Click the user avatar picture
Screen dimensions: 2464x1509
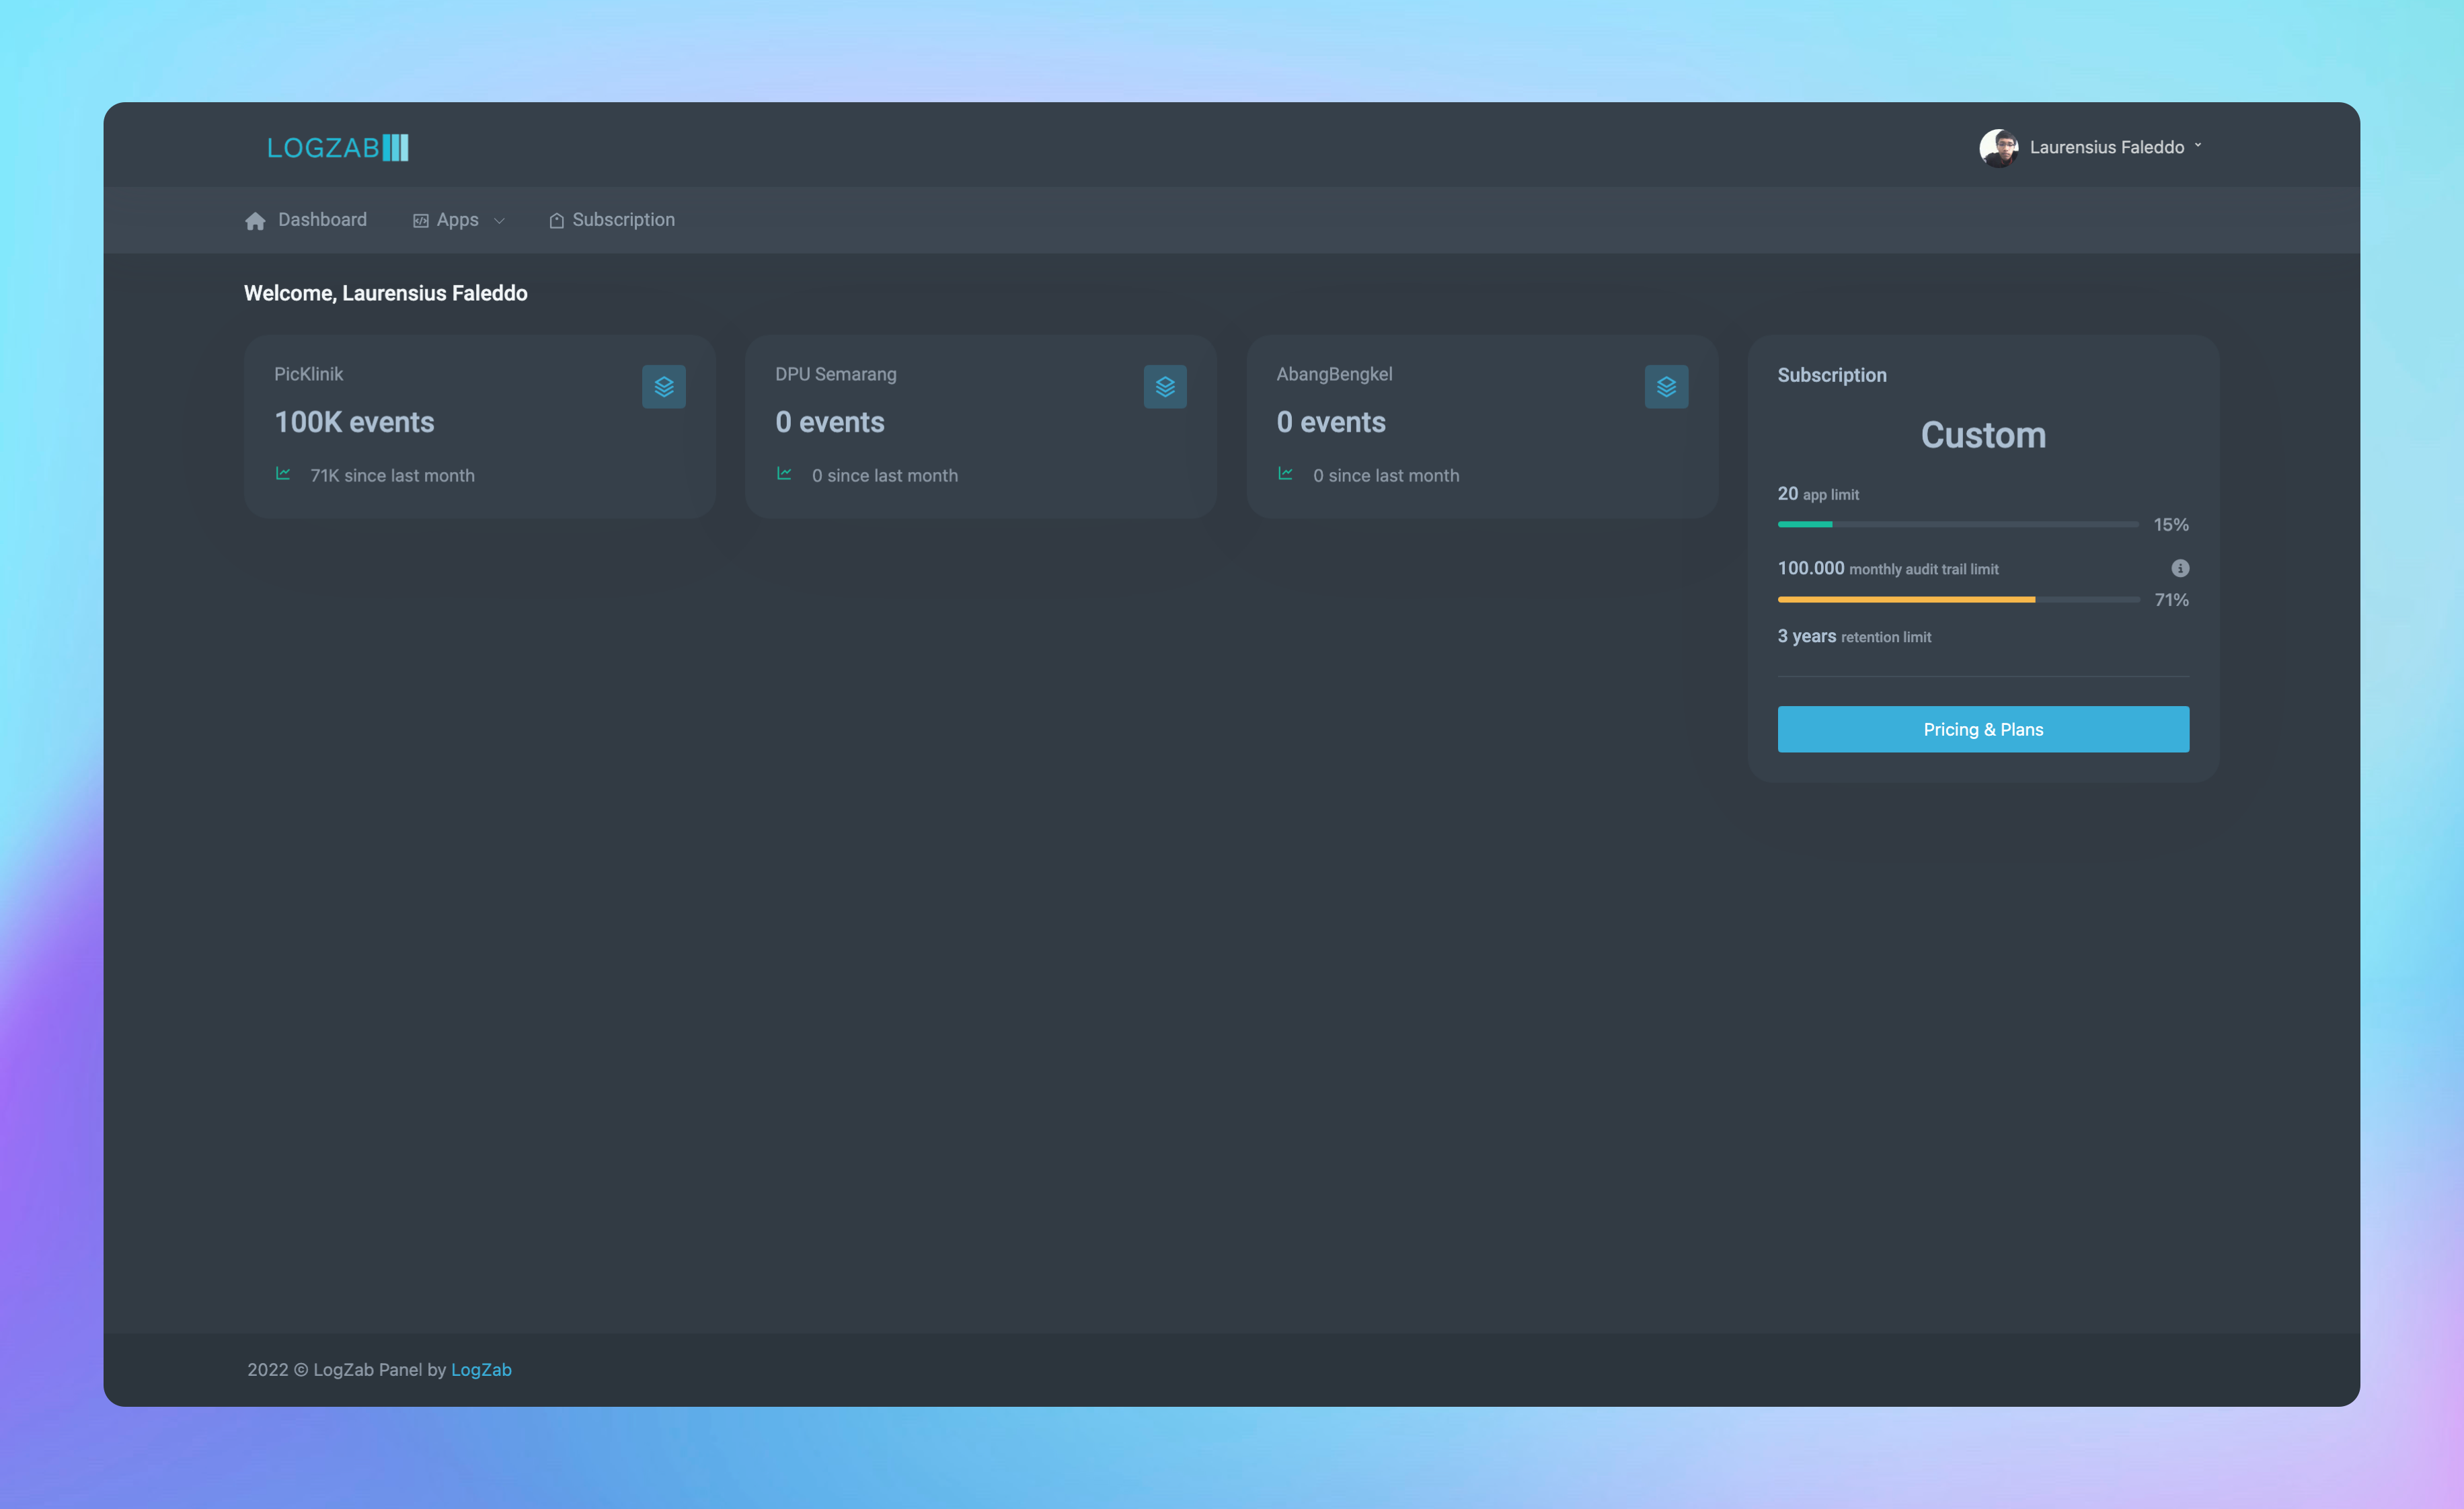click(1998, 148)
